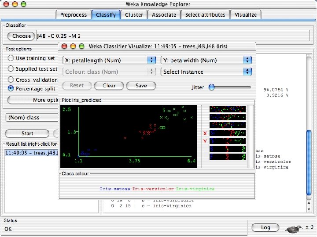Click the top attribute strip thumbnail
Image resolution: width=317 pixels, height=237 pixels.
(226, 109)
